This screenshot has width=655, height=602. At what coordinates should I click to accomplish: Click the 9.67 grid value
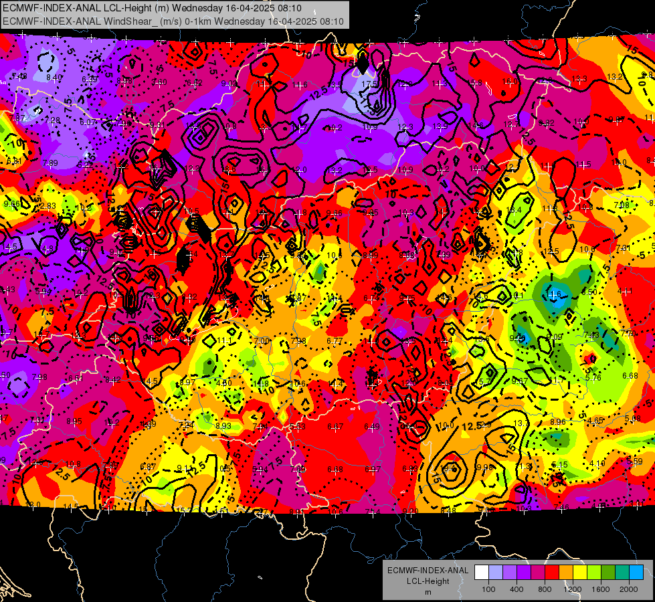point(520,381)
